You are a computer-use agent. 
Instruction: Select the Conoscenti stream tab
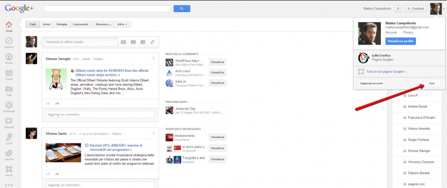(80, 24)
